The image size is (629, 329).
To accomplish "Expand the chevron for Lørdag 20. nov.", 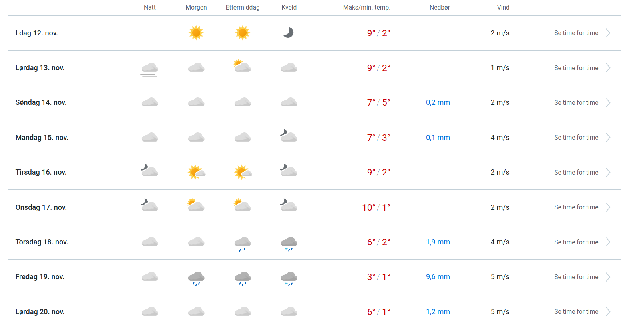I will tap(608, 312).
